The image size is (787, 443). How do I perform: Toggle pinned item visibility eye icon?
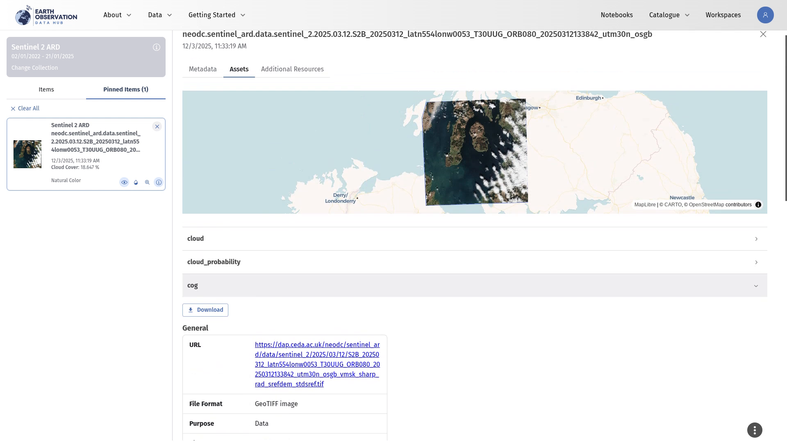(x=124, y=183)
